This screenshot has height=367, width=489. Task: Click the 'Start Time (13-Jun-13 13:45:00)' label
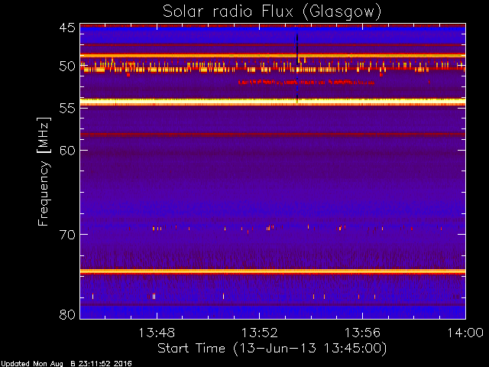[272, 349]
